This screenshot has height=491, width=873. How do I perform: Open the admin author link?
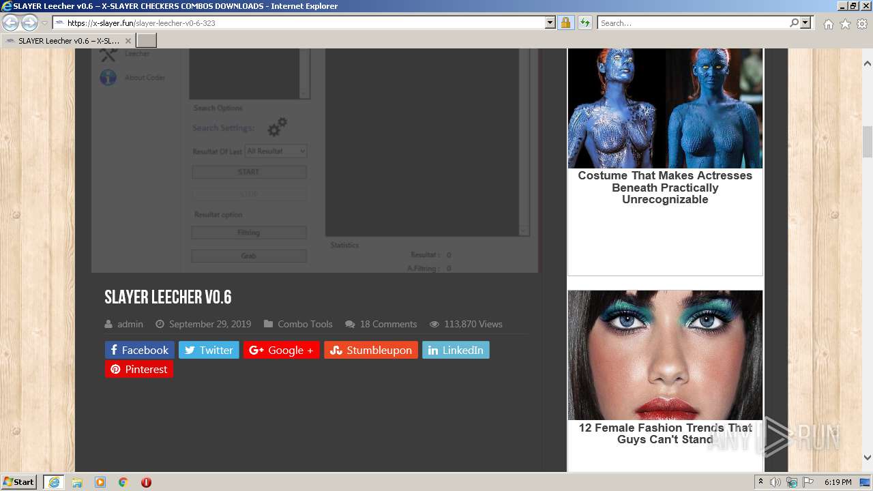coord(130,324)
